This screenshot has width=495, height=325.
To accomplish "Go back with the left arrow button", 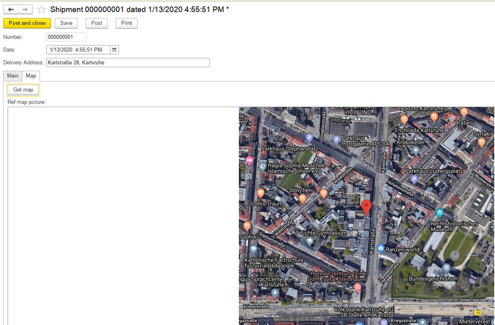I will pos(11,9).
